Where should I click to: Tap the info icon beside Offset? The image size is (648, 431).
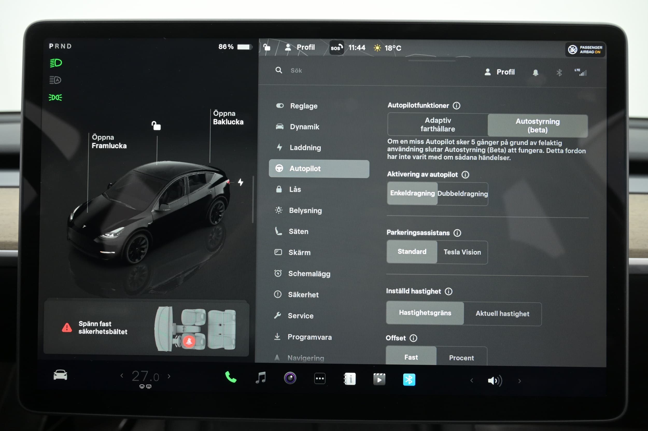pos(413,338)
